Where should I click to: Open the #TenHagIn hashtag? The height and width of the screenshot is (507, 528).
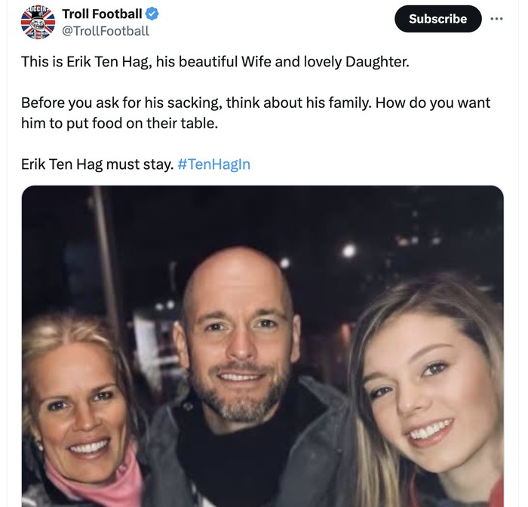[214, 164]
